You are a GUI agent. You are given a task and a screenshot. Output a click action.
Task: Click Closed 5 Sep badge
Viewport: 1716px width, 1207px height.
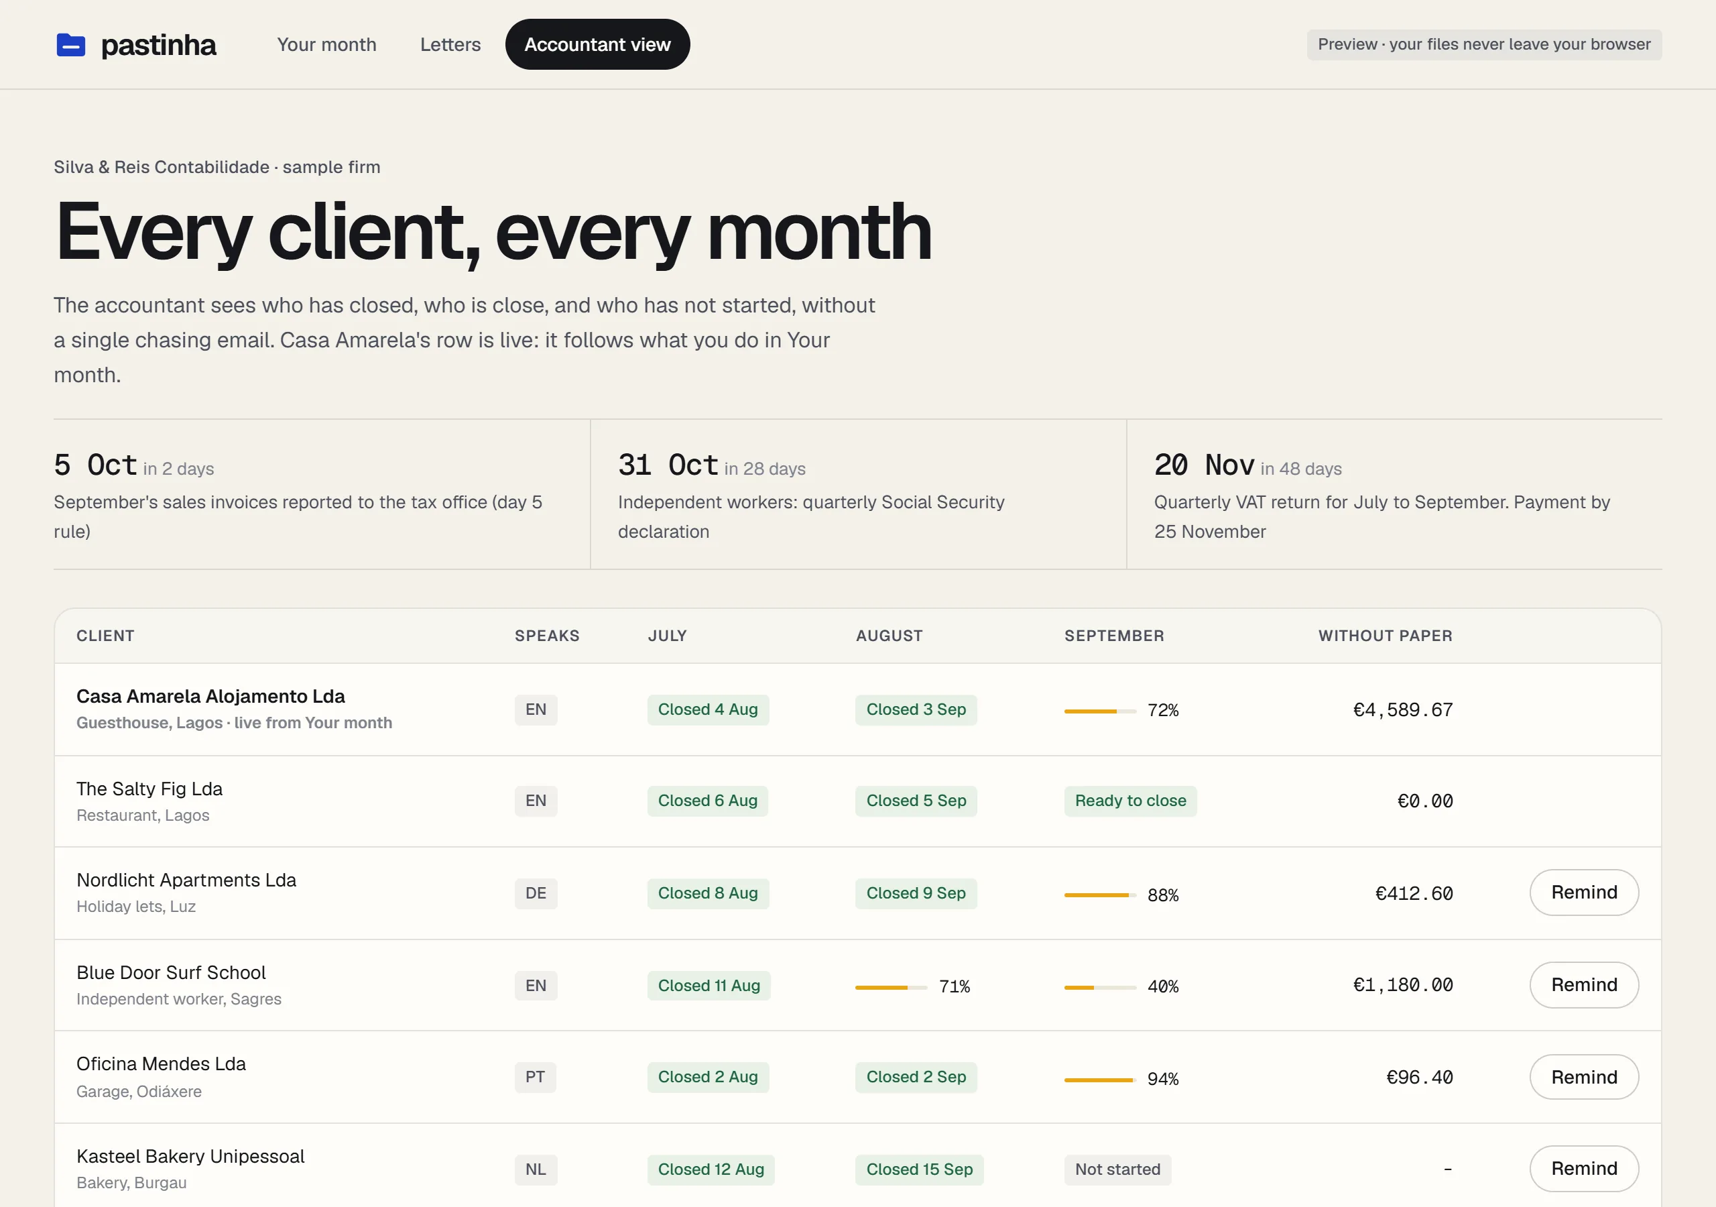(x=916, y=801)
